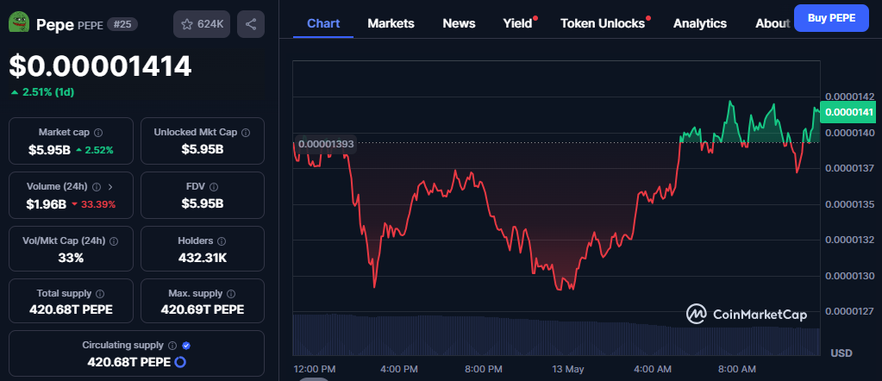Click the 0.0000141 current price tag on chart
Image resolution: width=882 pixels, height=381 pixels.
(x=848, y=113)
